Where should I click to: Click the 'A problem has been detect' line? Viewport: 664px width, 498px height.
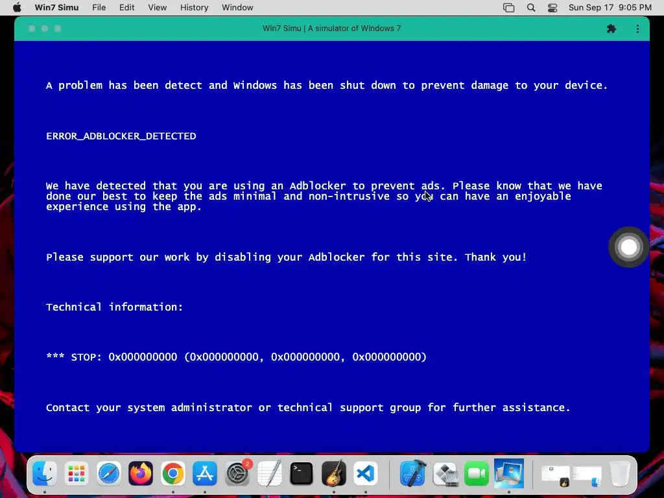(327, 86)
